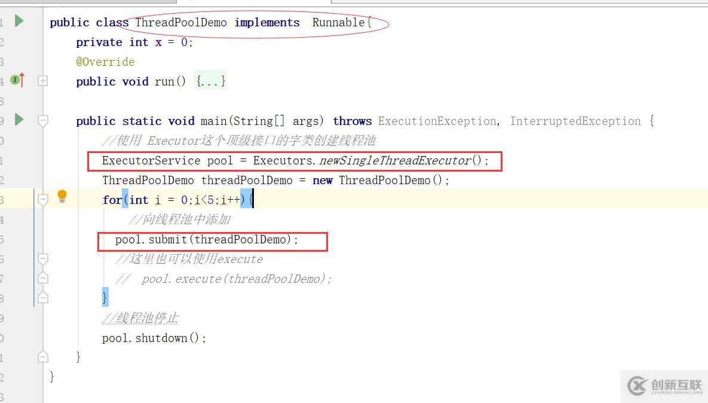The width and height of the screenshot is (708, 403).
Task: Click the main method name
Action: point(213,121)
